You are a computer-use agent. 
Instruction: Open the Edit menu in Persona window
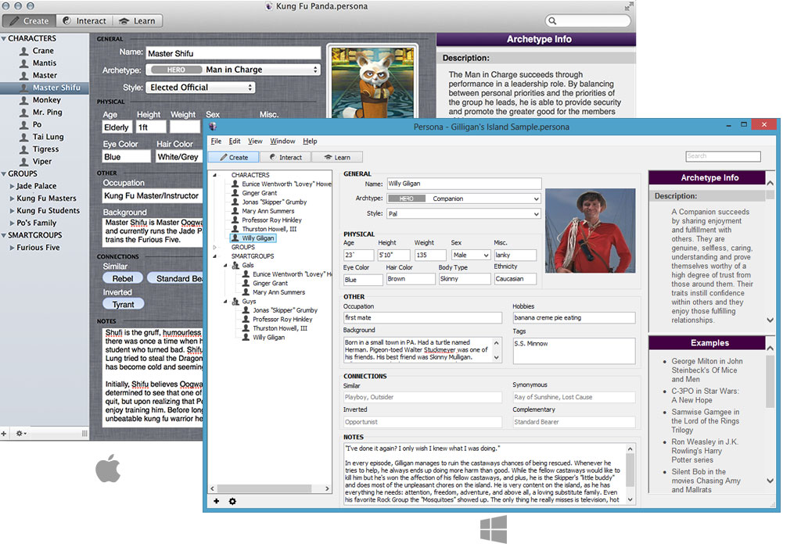pyautogui.click(x=235, y=141)
